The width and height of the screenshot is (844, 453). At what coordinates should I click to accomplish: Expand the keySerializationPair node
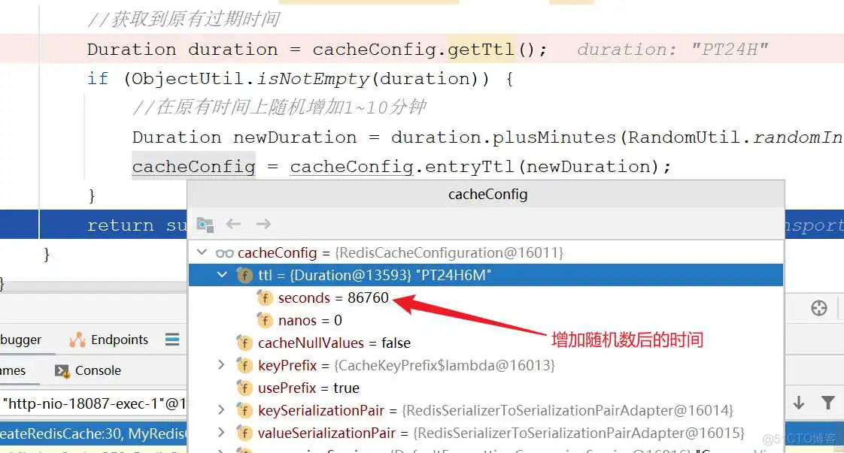(x=221, y=410)
